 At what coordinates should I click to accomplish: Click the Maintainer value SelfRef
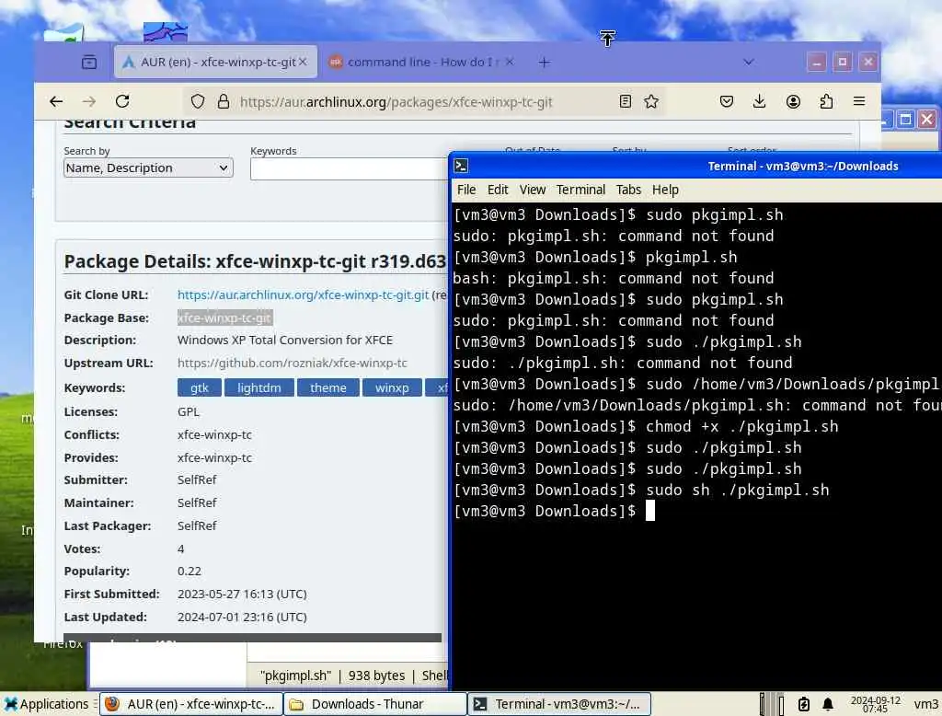(x=197, y=502)
